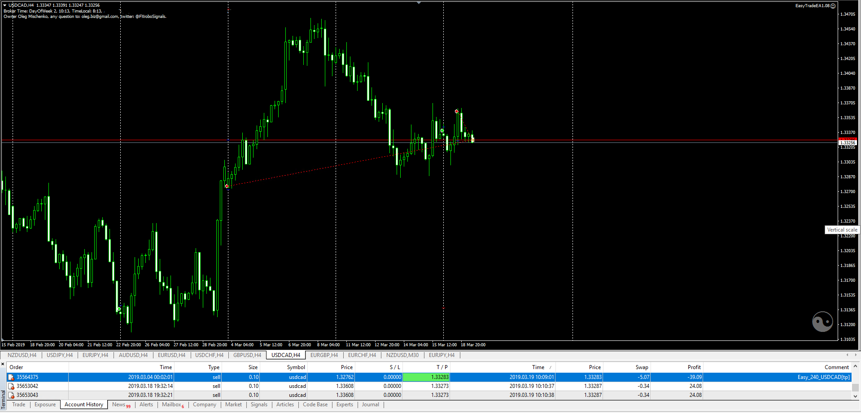Click the sell entry marker at 4 Mar
This screenshot has height=413, width=861.
(x=227, y=186)
